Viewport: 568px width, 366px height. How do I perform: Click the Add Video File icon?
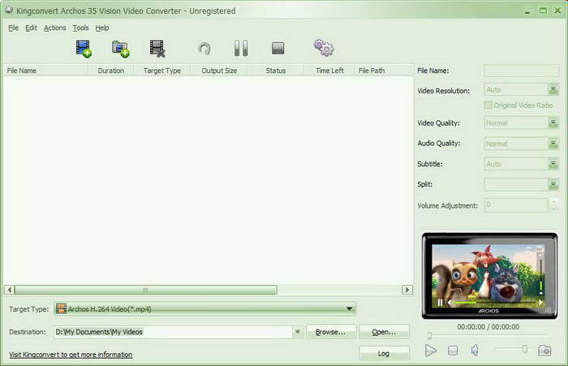(84, 49)
